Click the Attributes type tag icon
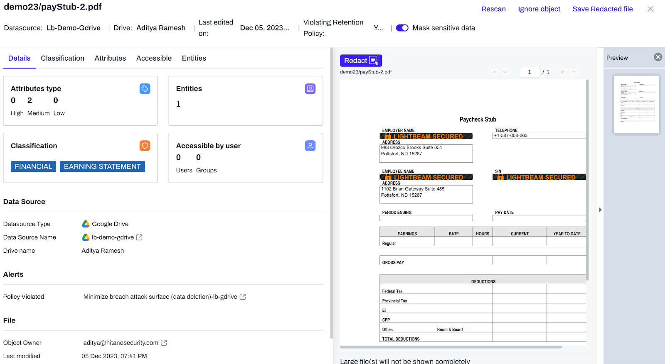The height and width of the screenshot is (364, 665). (x=145, y=89)
